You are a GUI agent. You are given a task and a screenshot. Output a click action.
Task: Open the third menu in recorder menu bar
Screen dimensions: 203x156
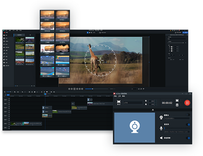123,96
